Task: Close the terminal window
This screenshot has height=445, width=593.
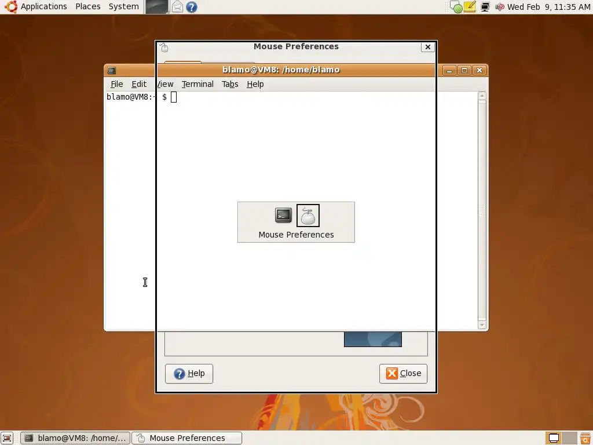Action: coord(479,70)
